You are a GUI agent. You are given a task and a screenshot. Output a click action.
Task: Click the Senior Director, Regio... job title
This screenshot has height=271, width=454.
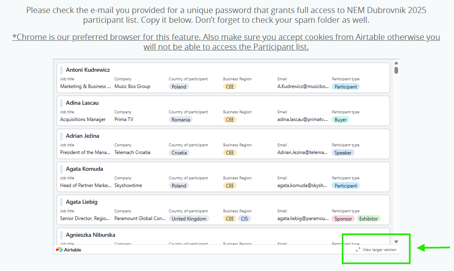85,218
